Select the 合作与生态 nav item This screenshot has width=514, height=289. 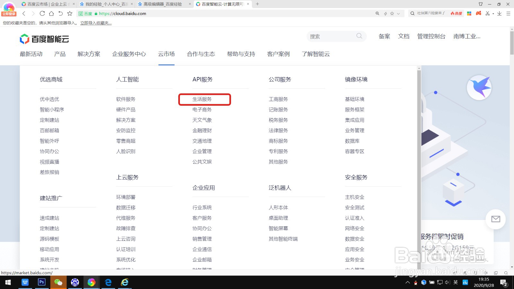(201, 54)
